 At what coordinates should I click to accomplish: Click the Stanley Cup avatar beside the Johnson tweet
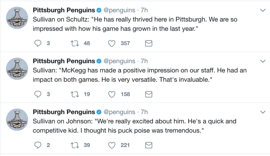pyautogui.click(x=17, y=120)
